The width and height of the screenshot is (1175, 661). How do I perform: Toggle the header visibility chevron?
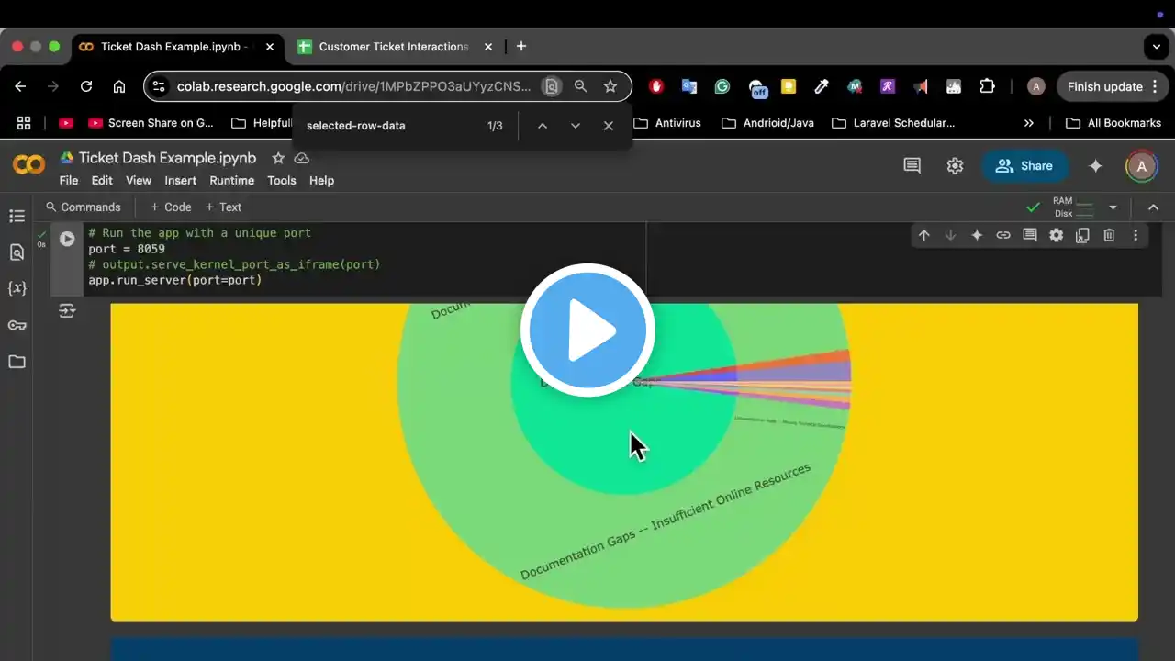1153,207
